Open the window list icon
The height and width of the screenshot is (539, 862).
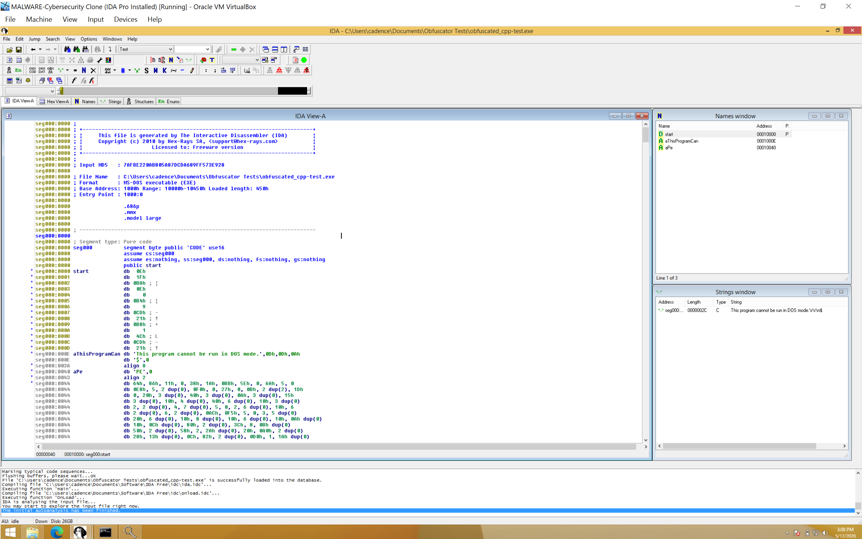click(x=305, y=49)
